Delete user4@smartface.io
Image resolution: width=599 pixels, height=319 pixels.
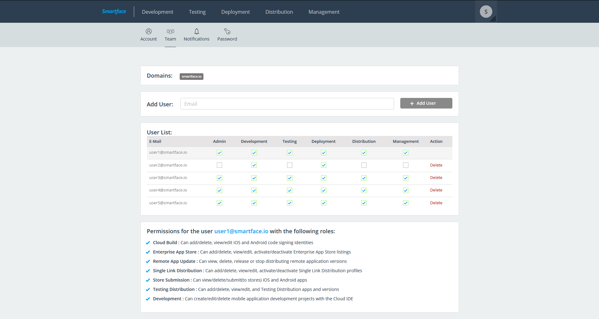pyautogui.click(x=436, y=190)
